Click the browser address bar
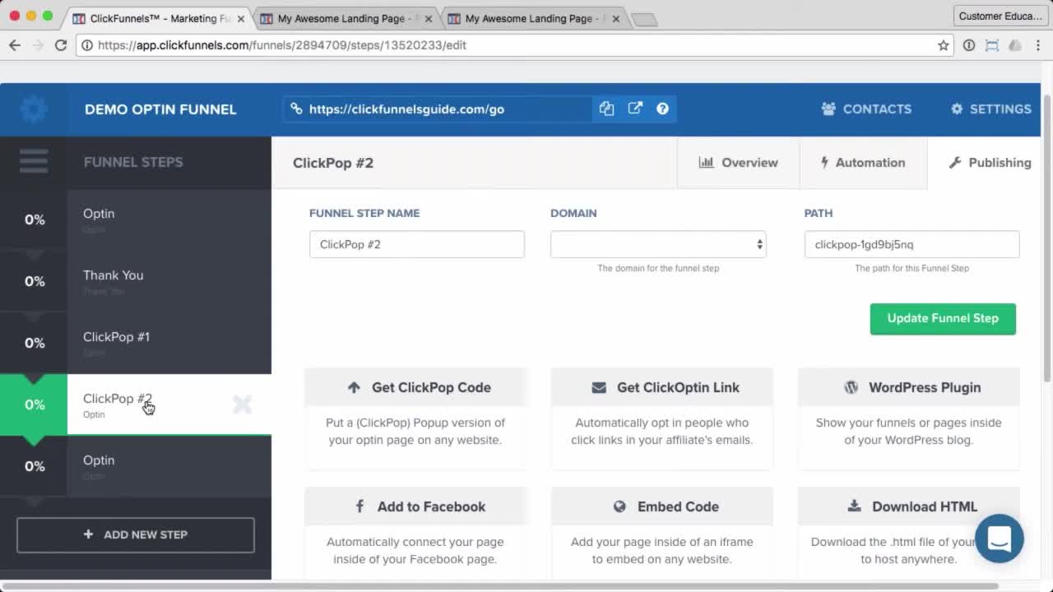Image resolution: width=1053 pixels, height=592 pixels. click(514, 45)
